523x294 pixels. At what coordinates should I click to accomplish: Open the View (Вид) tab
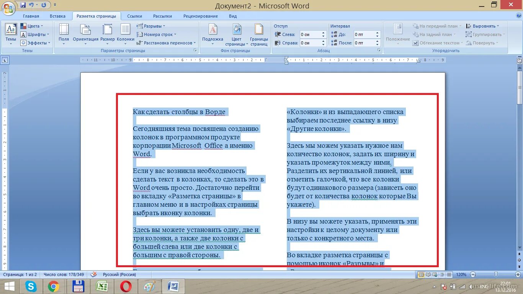tap(233, 16)
